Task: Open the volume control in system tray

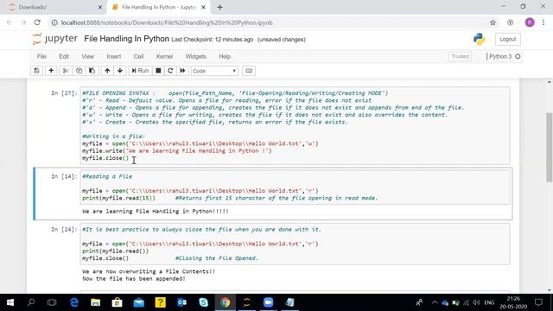Action: [x=476, y=302]
